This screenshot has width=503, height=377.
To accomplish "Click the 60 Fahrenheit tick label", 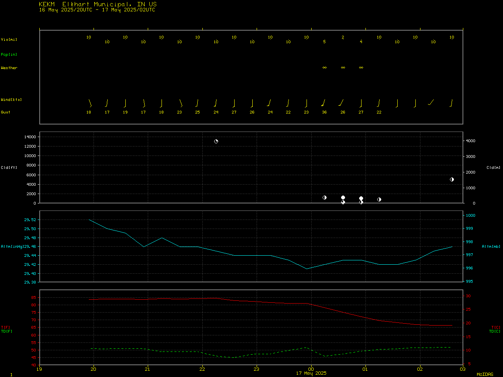I will 34,335.
